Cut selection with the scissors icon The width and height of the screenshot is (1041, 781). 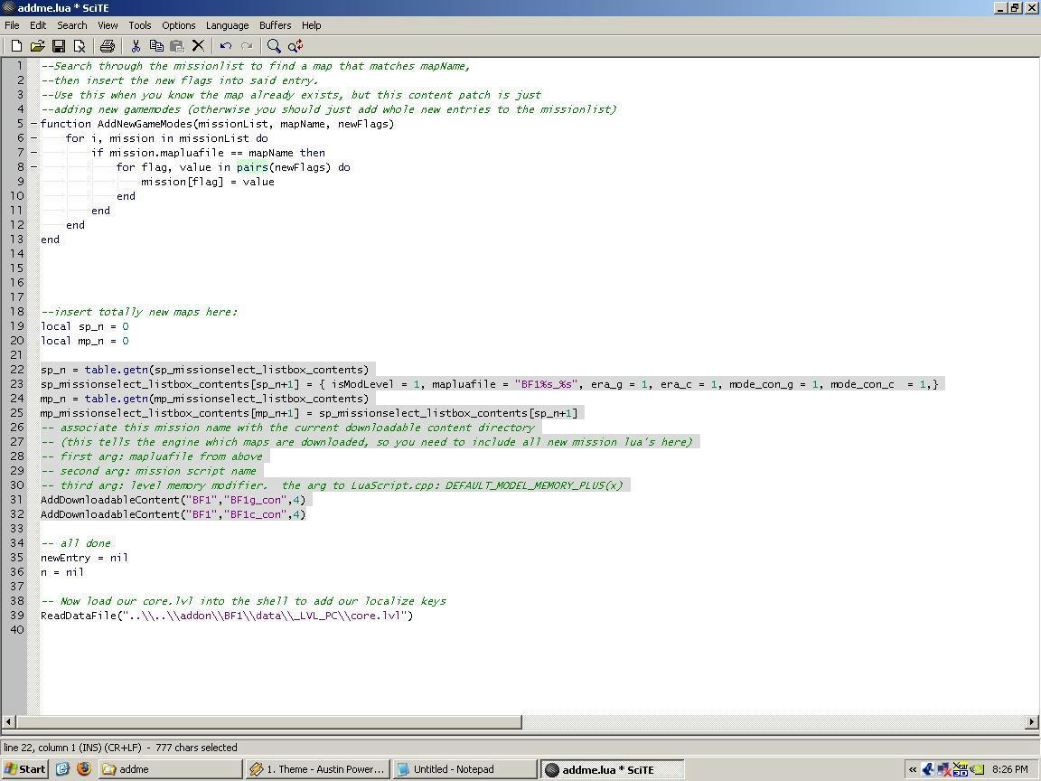click(136, 46)
